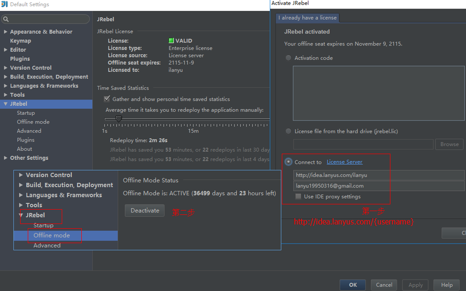The height and width of the screenshot is (291, 466).
Task: Collapse the JRebel node in the enlarged inset
Action: pos(21,215)
